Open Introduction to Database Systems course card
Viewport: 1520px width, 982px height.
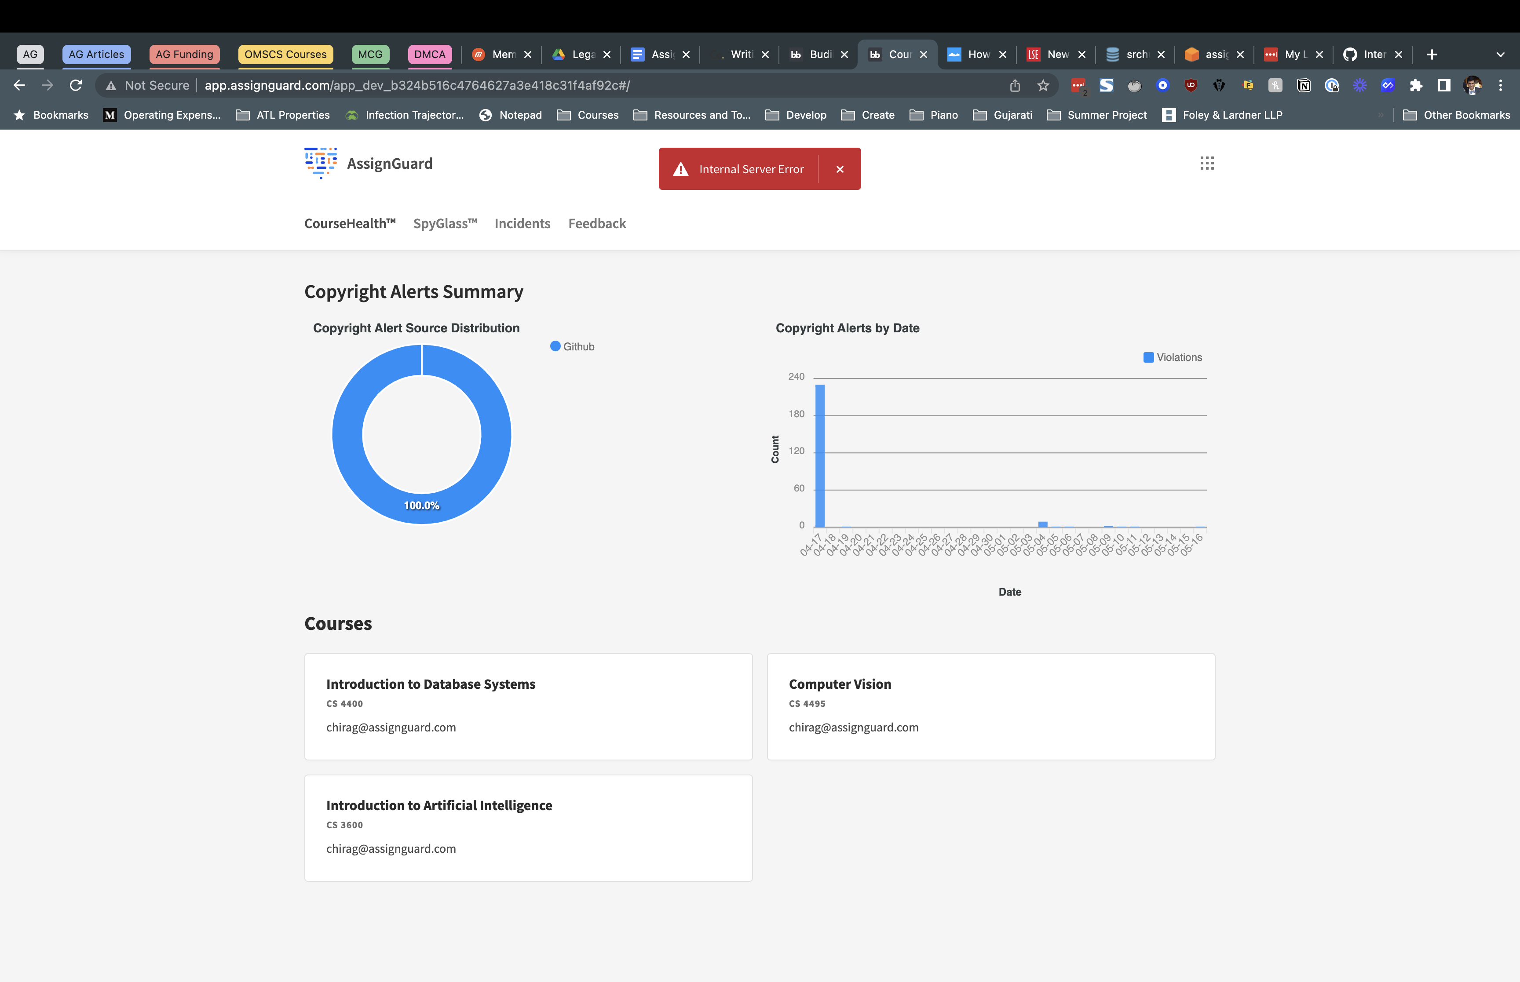(528, 706)
